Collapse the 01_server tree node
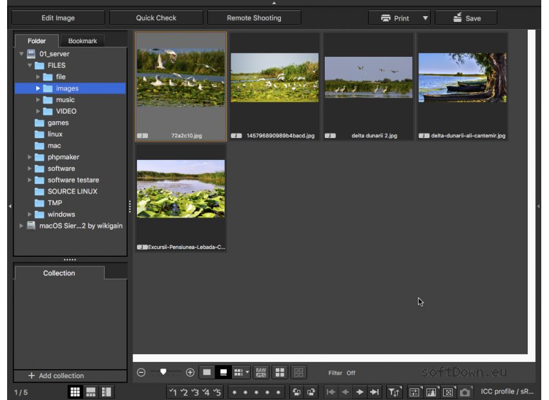The image size is (549, 400). [x=21, y=54]
